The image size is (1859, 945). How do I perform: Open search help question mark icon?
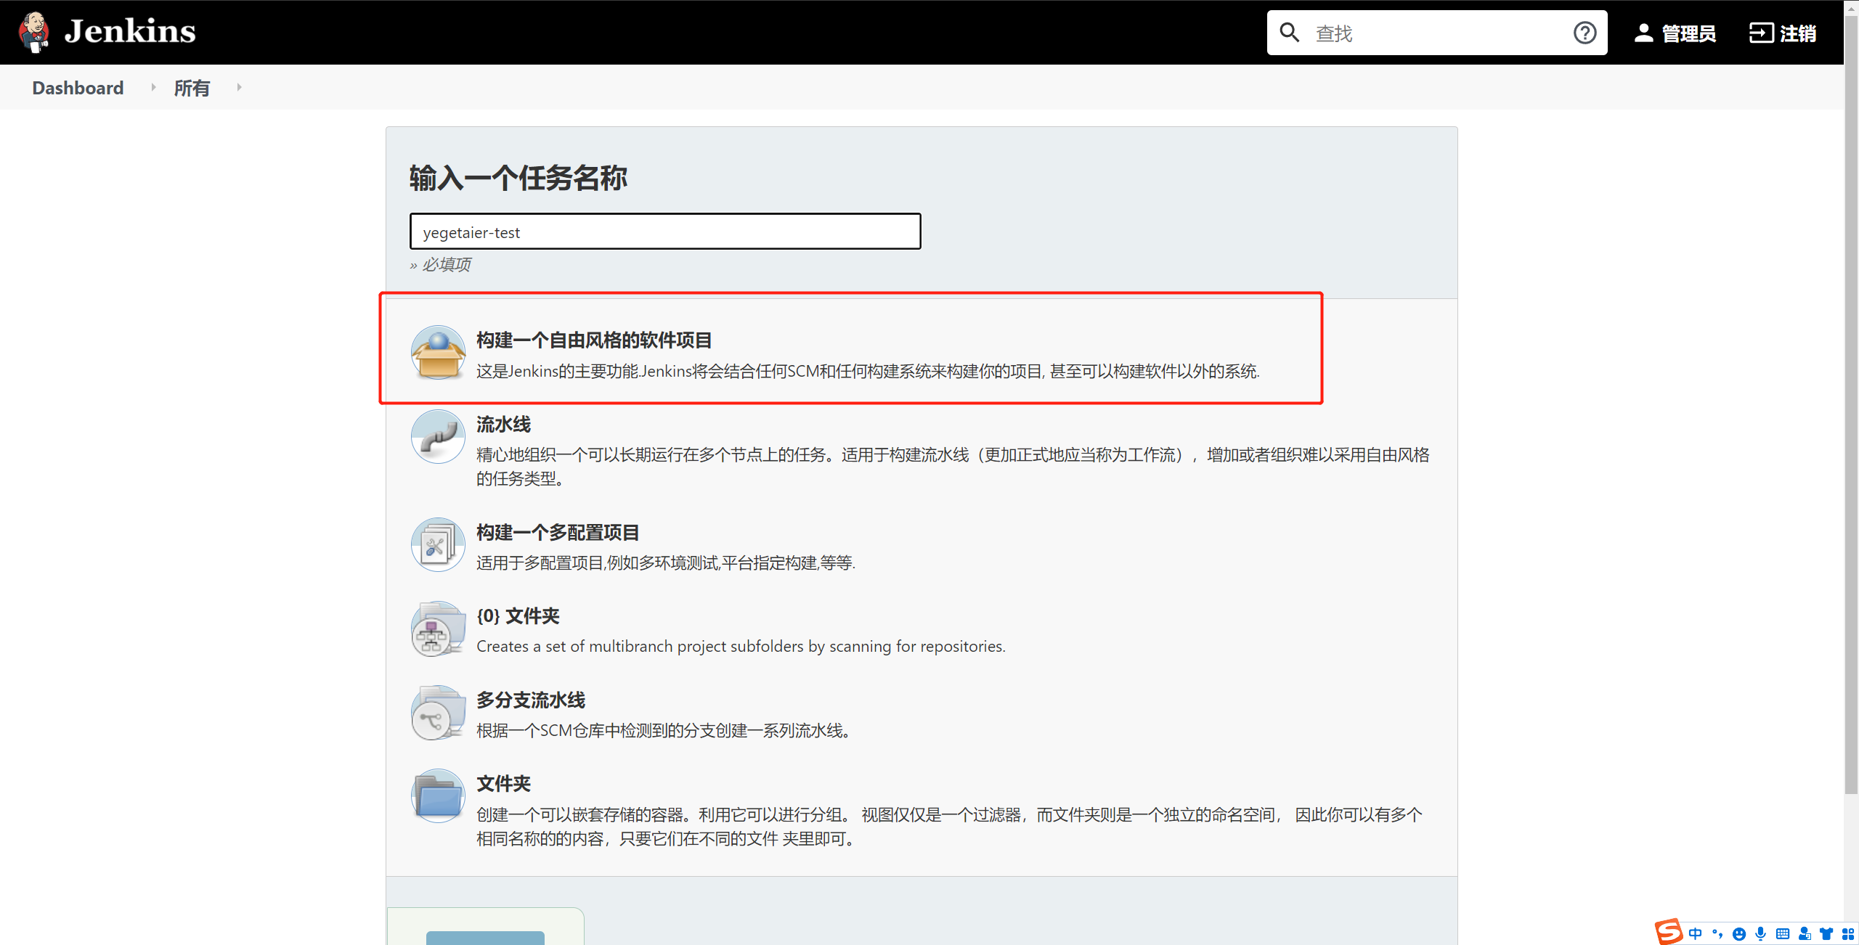[x=1585, y=33]
